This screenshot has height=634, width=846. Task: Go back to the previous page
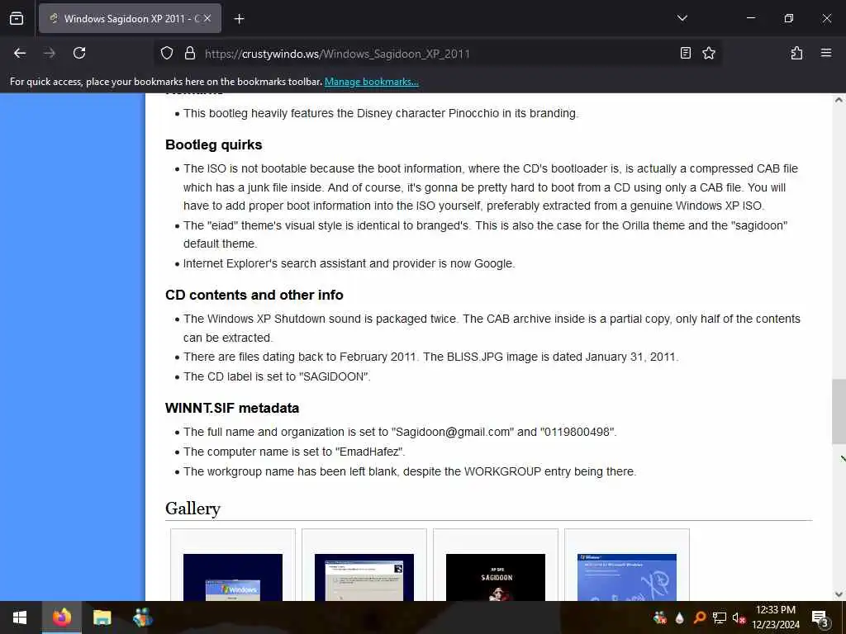click(x=20, y=53)
